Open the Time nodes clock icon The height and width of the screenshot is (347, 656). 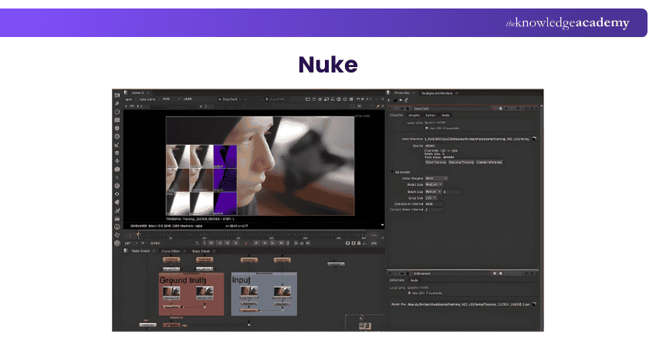point(117,112)
